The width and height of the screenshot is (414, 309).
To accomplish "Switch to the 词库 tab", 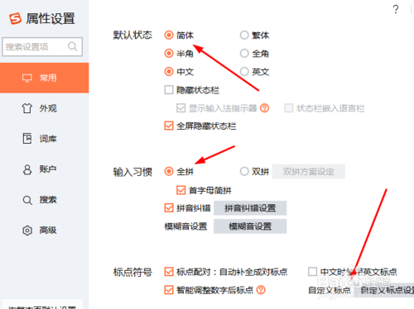I will (45, 139).
